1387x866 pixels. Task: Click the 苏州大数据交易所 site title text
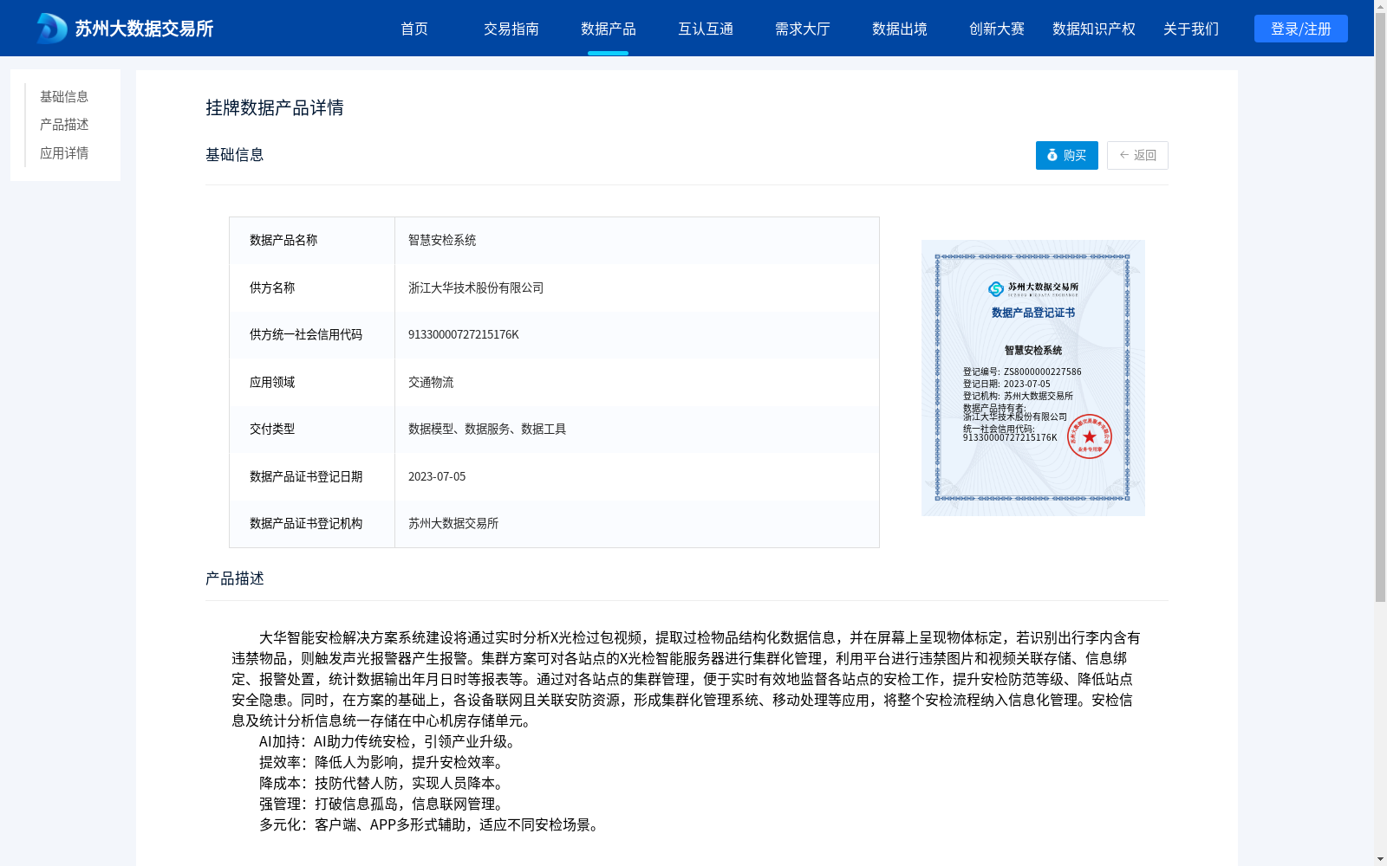coord(144,29)
